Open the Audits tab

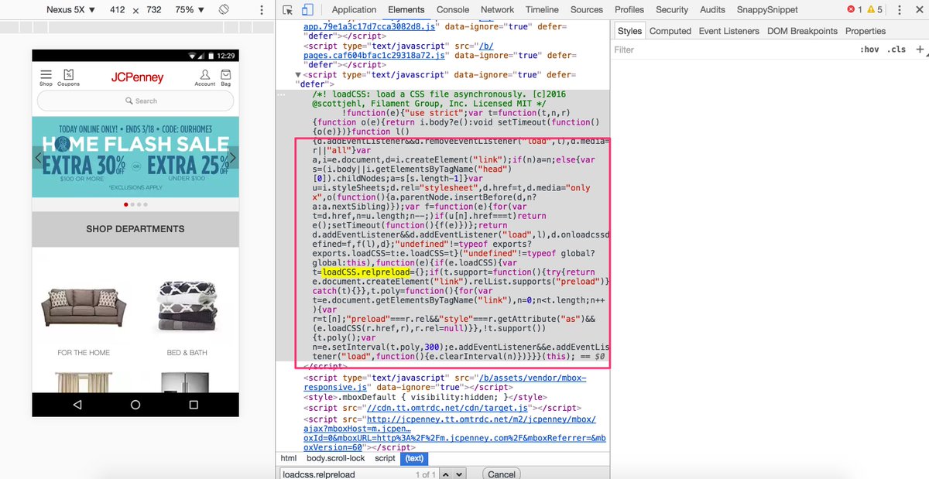[x=712, y=10]
